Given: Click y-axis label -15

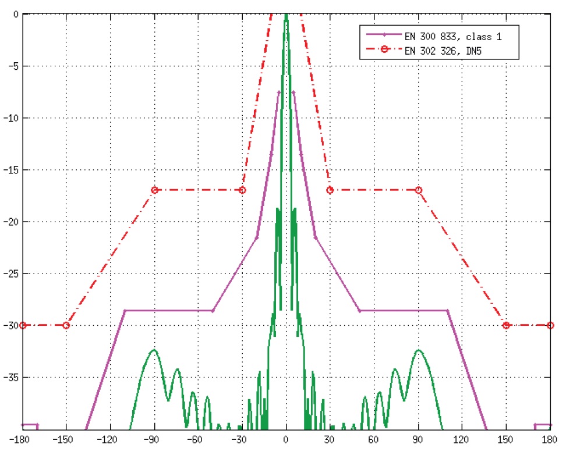Looking at the screenshot, I should [x=10, y=170].
